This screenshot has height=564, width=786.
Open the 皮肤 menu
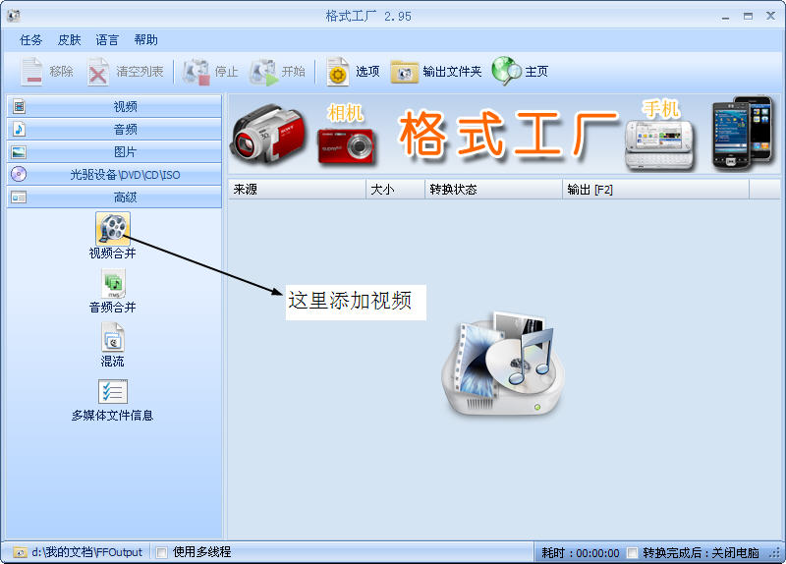coord(69,40)
